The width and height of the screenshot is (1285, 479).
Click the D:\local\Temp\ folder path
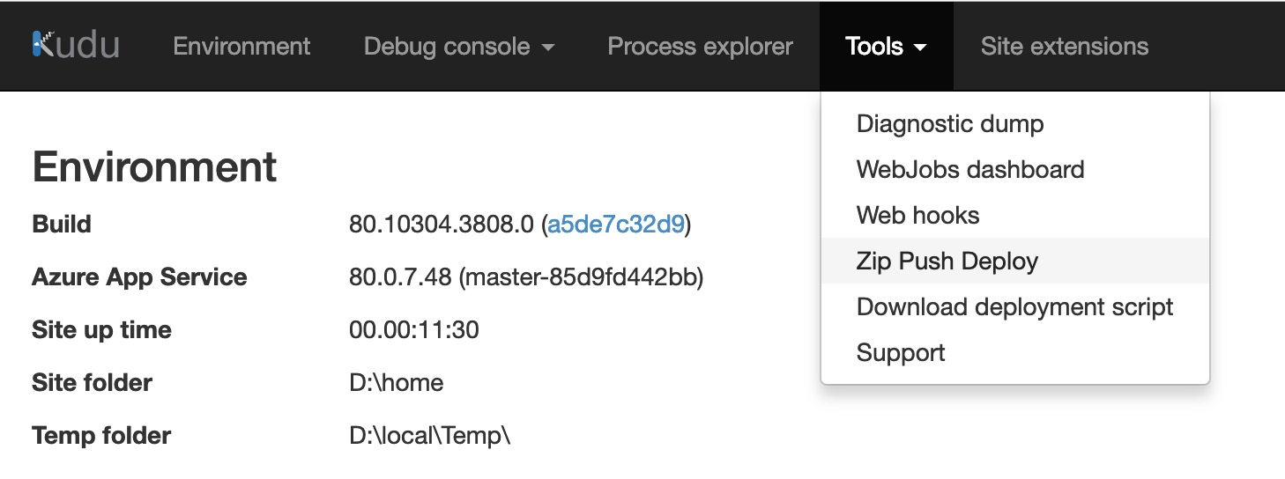coord(429,436)
